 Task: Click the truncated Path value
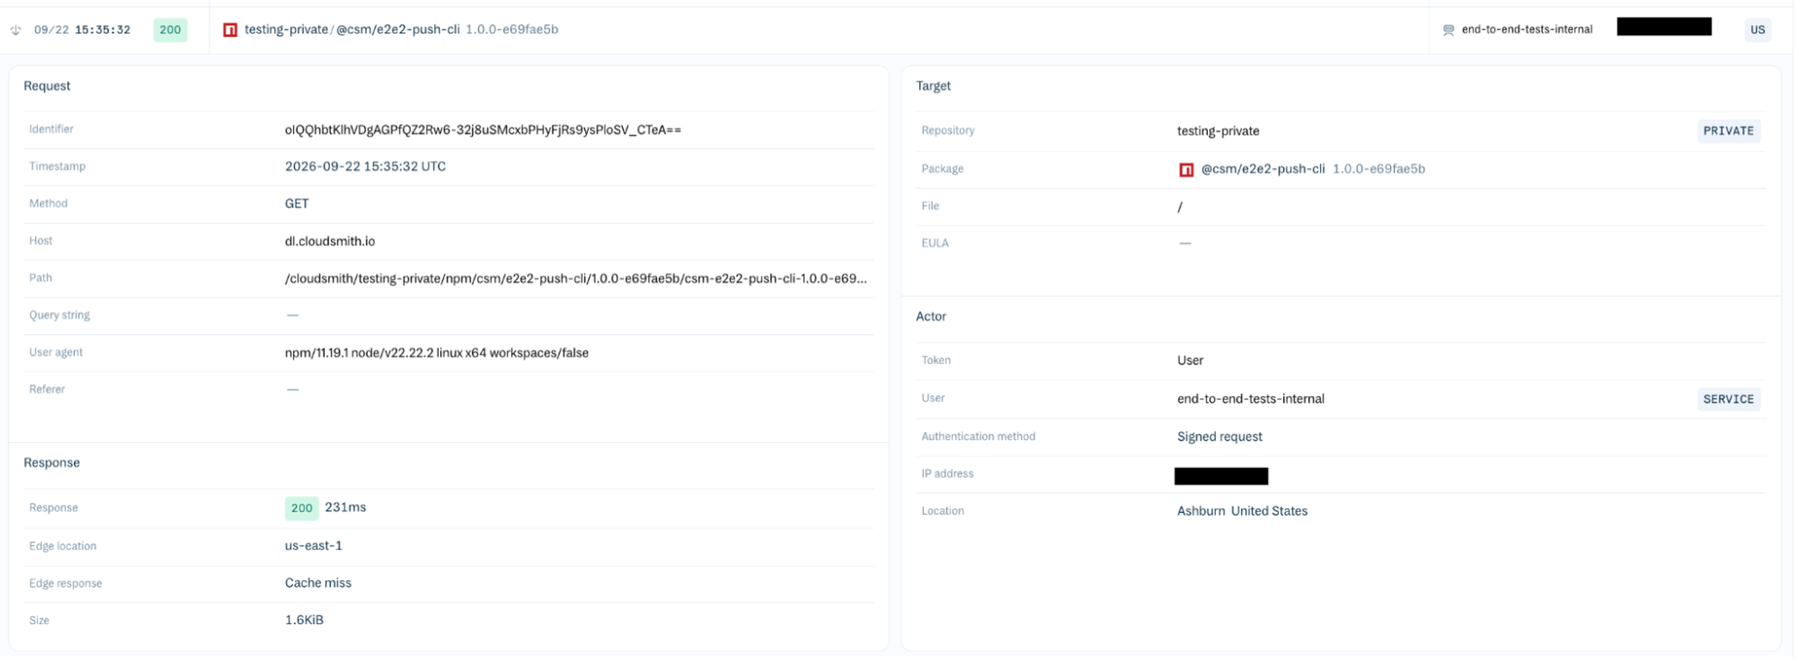[576, 279]
